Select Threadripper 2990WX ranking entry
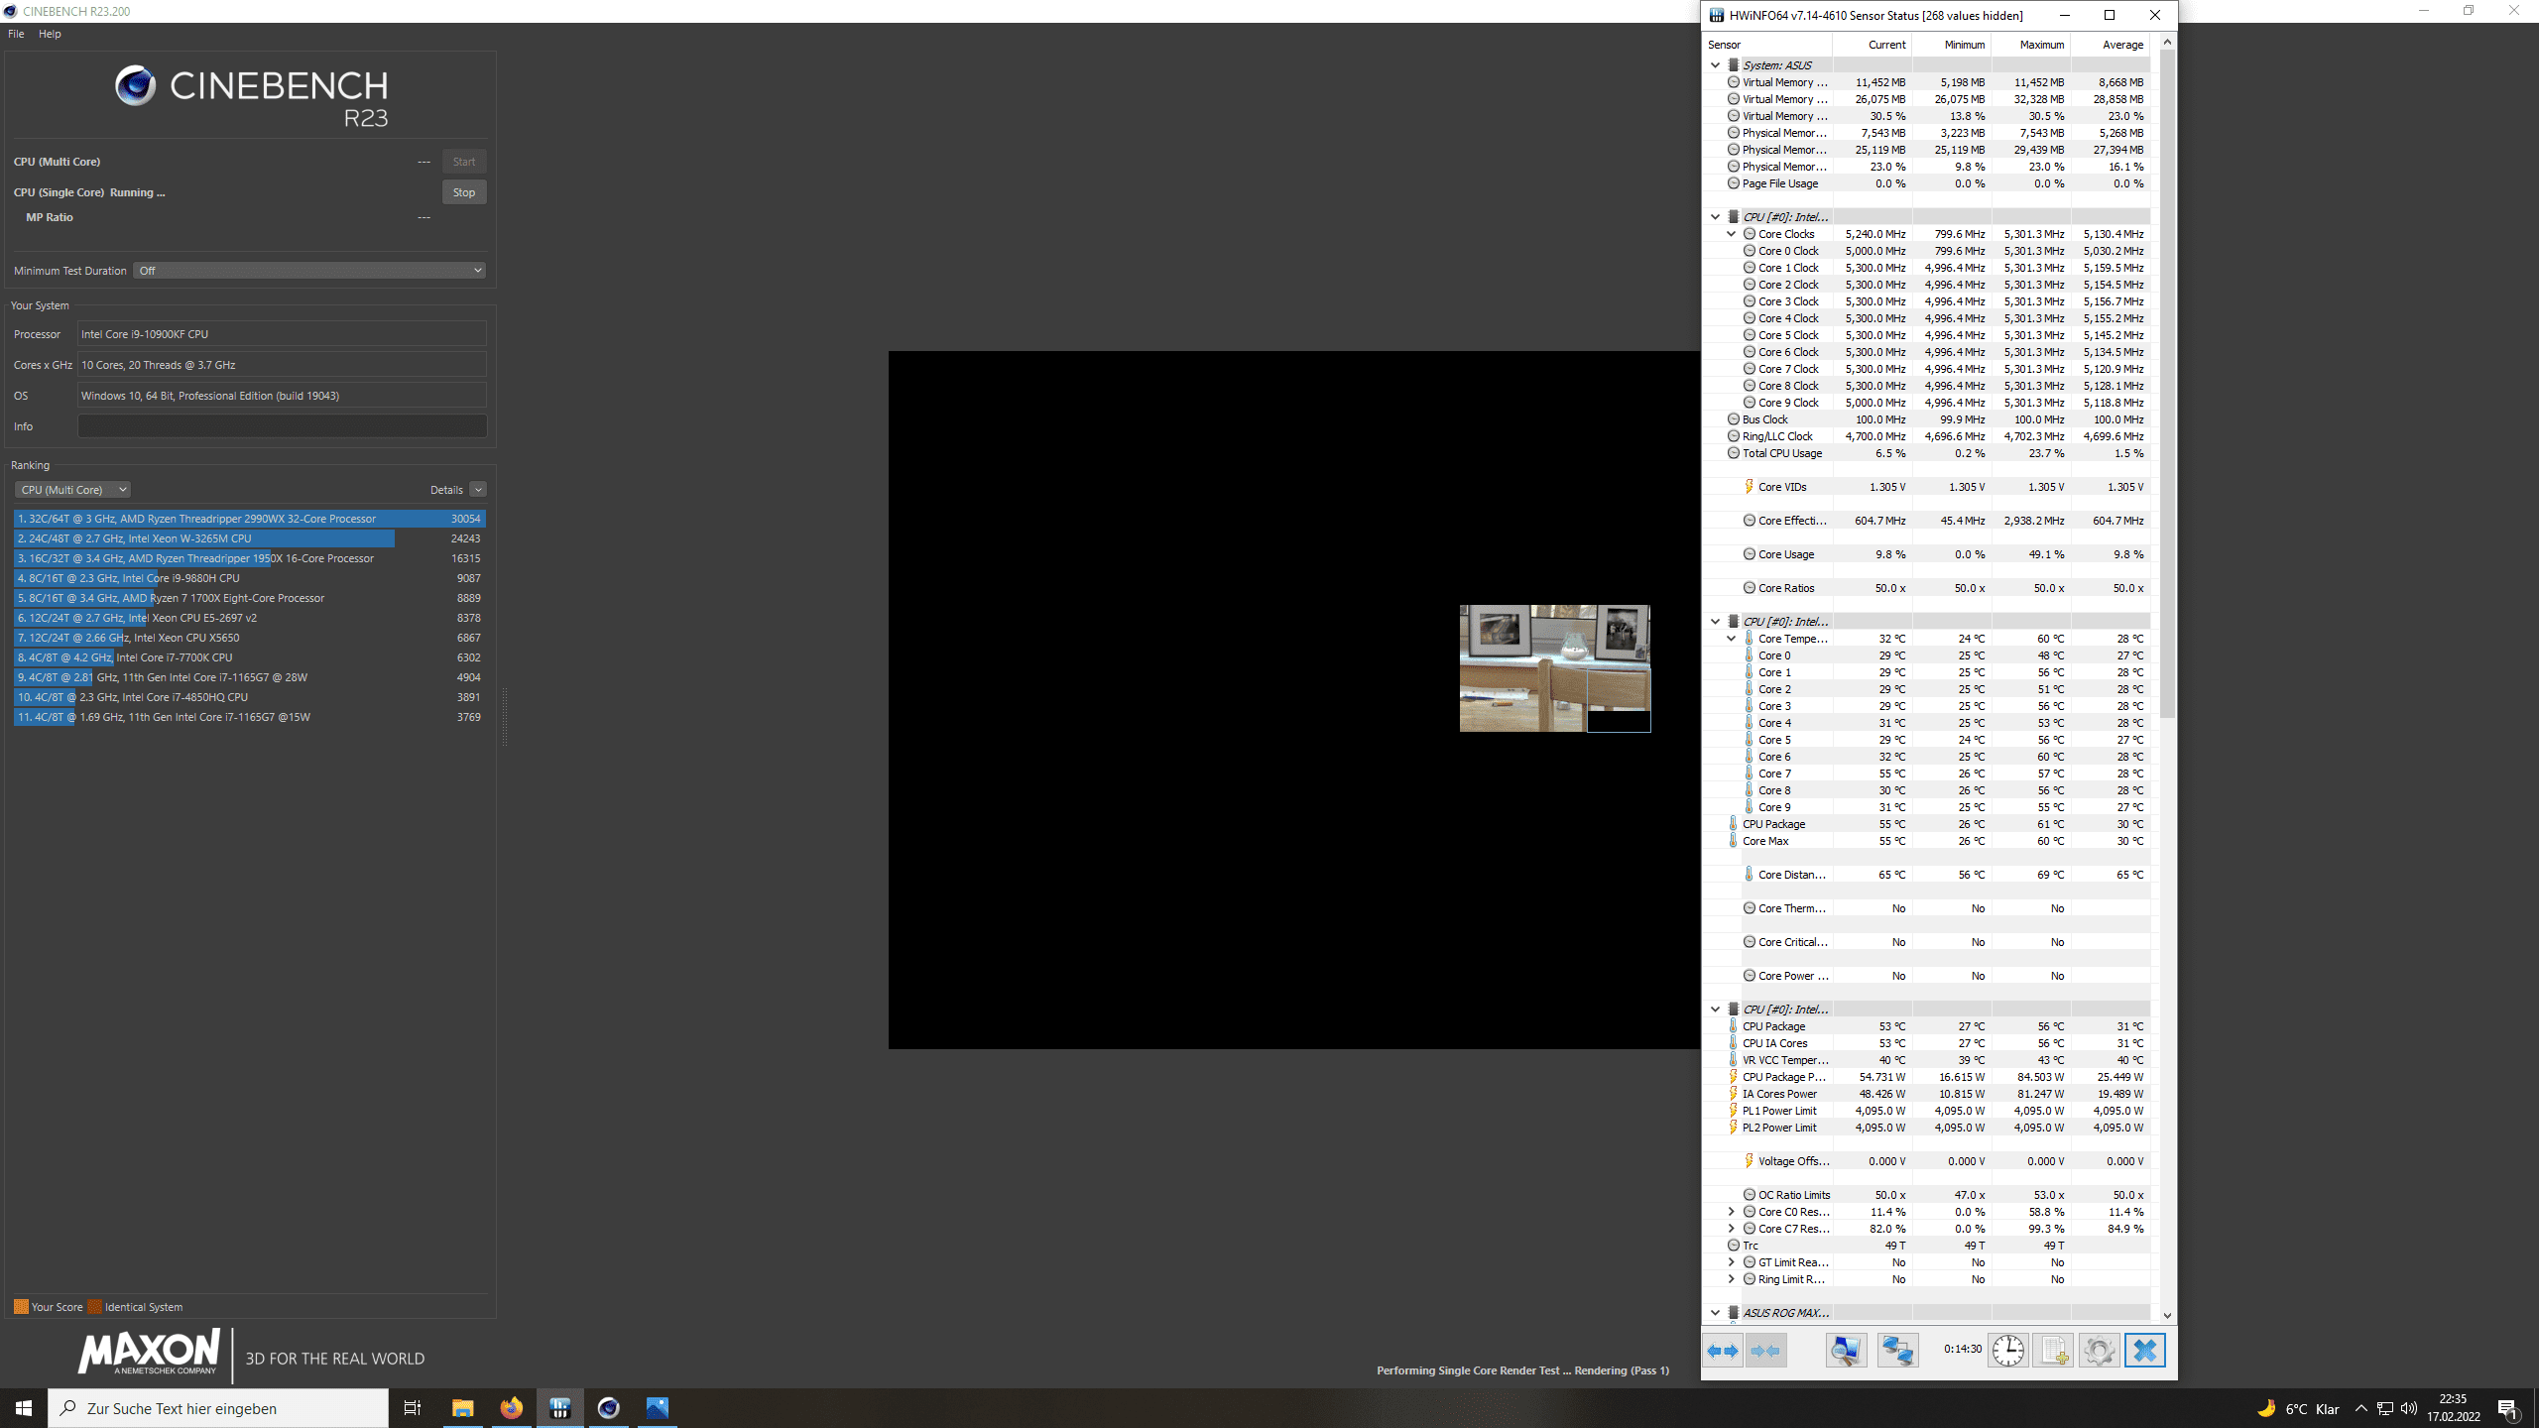 (250, 519)
